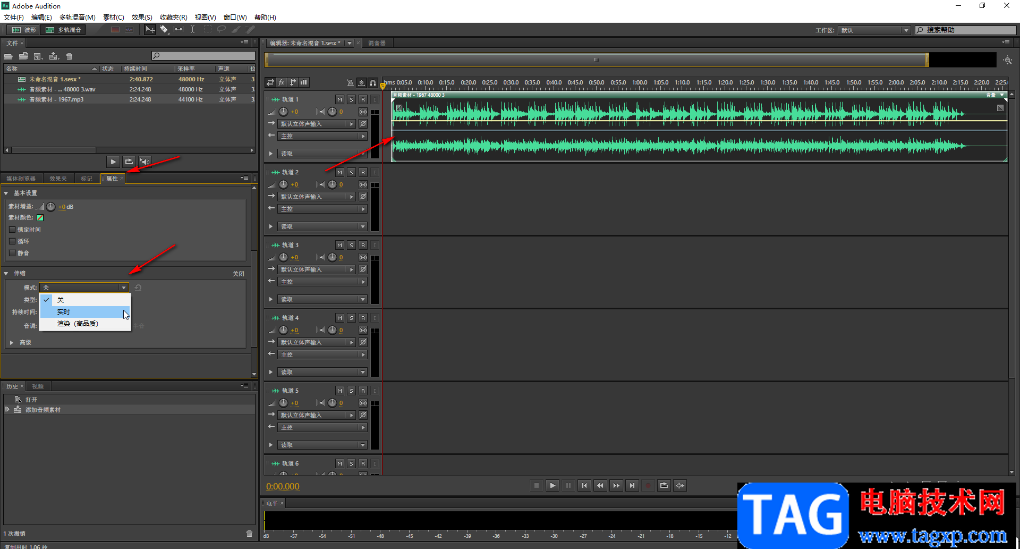Click the 素材颜色 green color swatch
Viewport: 1020px width, 549px height.
(40, 218)
